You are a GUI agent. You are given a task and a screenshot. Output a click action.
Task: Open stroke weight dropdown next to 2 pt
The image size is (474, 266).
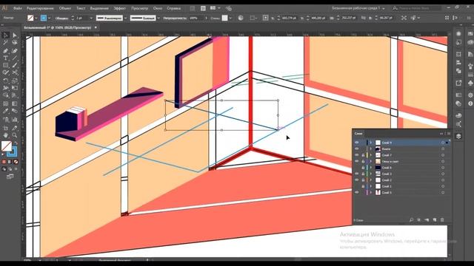click(x=91, y=18)
